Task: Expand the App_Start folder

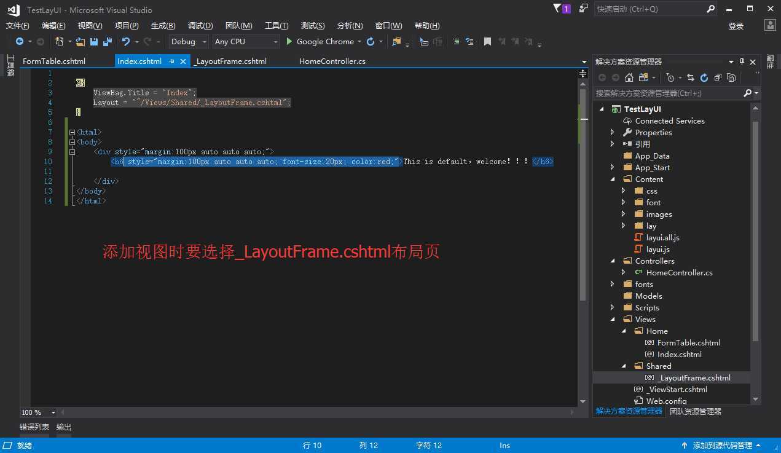Action: (x=612, y=168)
